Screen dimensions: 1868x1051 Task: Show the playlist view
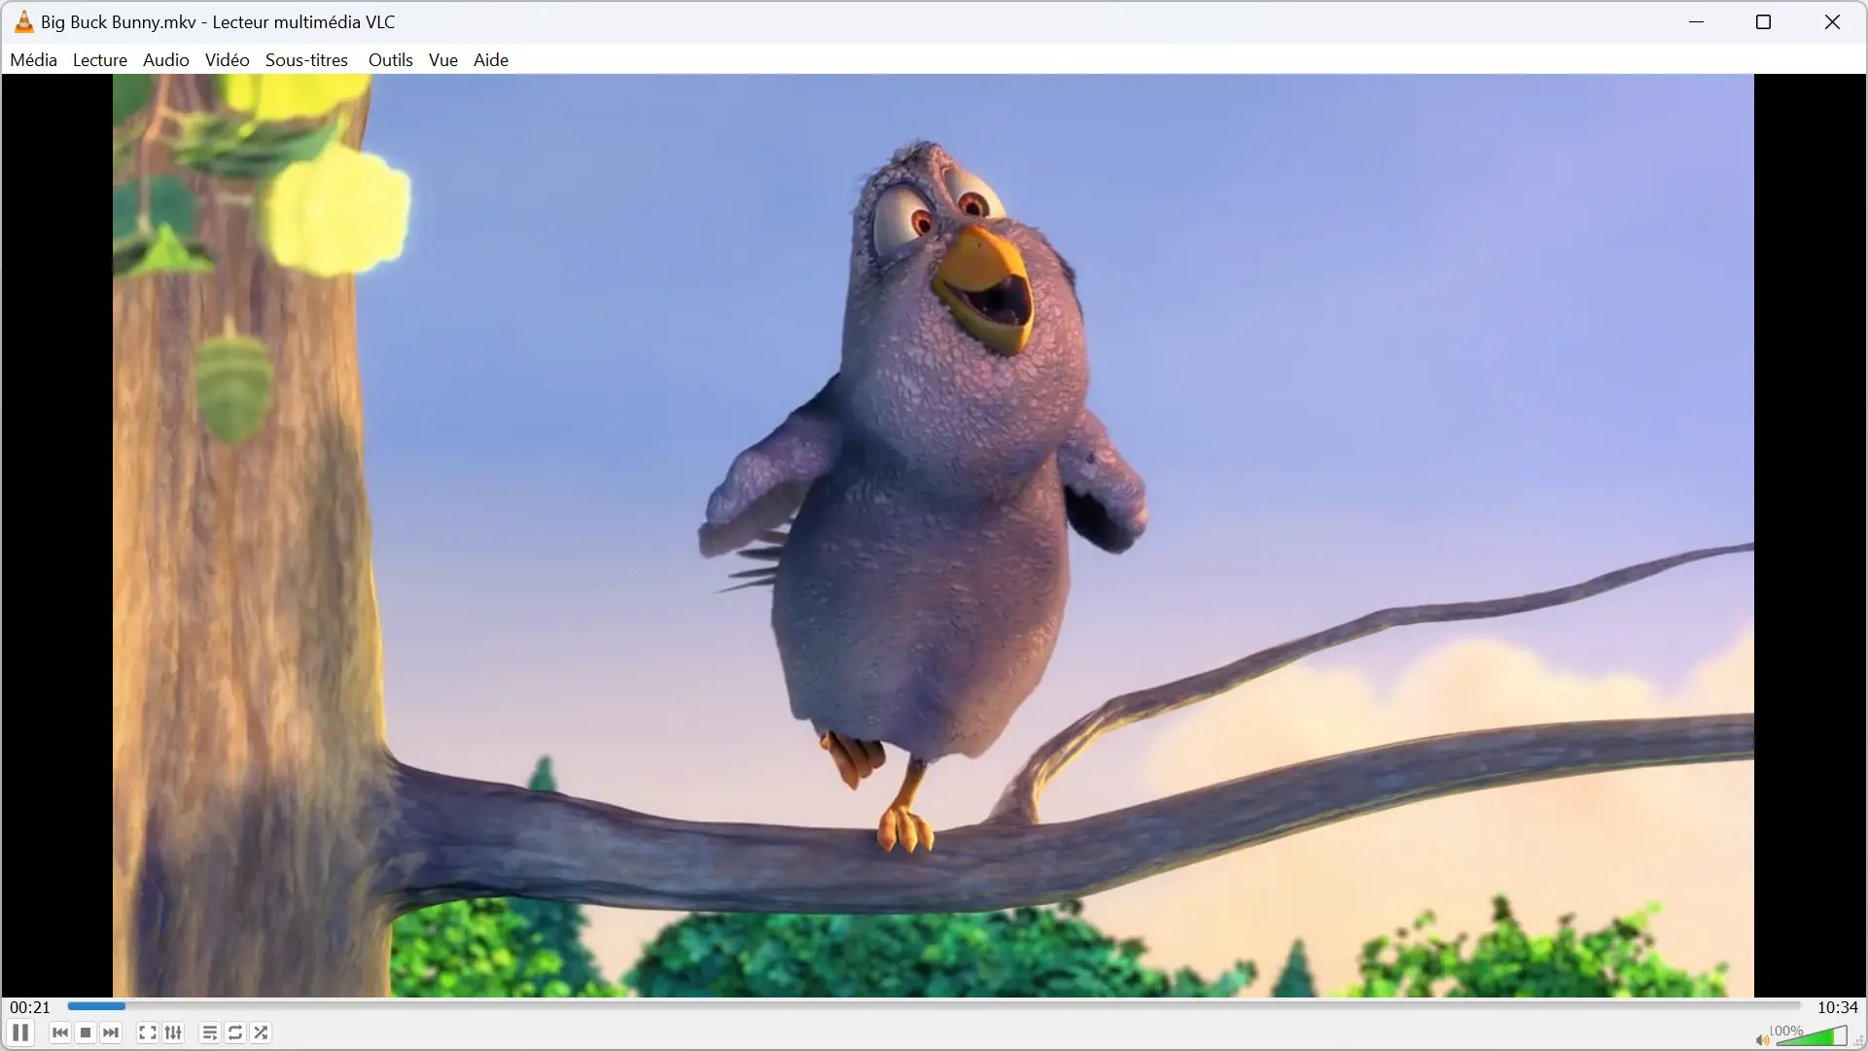click(209, 1033)
